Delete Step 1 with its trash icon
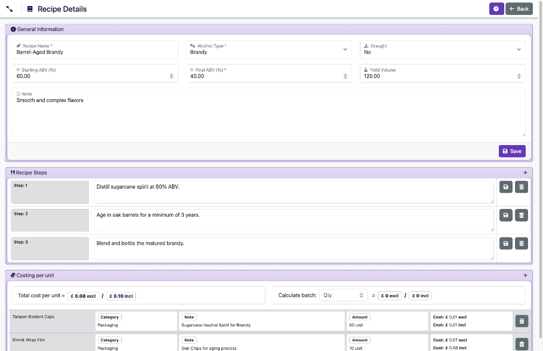Image resolution: width=543 pixels, height=351 pixels. tap(522, 187)
